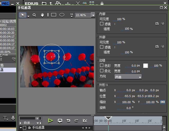This screenshot has height=131, width=169.
Task: Click the mask center handle on lantern
Action: (x=52, y=57)
